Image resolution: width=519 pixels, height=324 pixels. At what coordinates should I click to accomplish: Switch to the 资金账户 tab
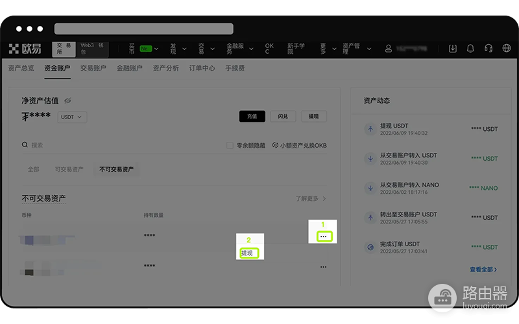pos(57,68)
